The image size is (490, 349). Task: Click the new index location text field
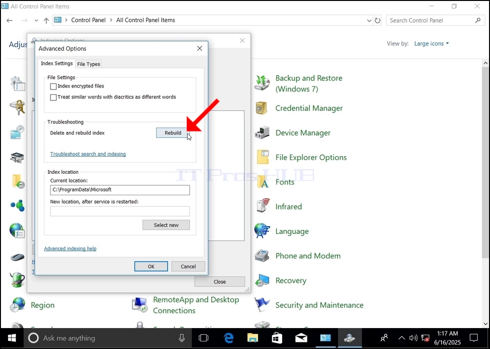(x=120, y=211)
